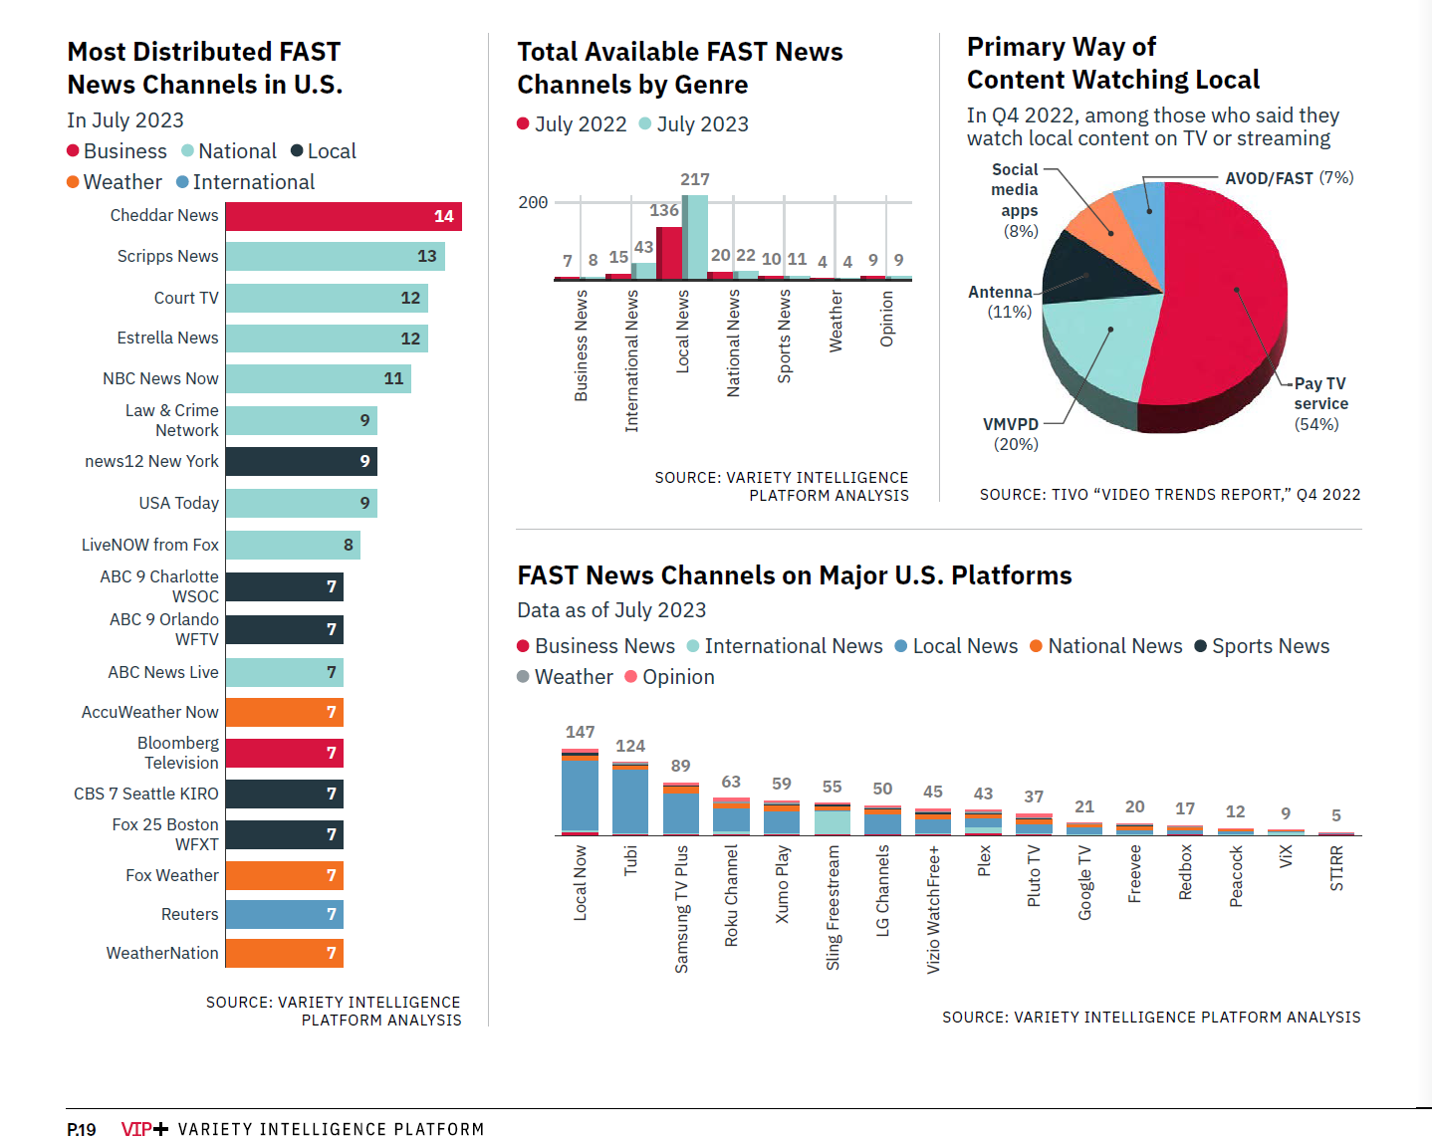Click the dark Sports News legend dot
The image size is (1432, 1139).
coord(1201,646)
